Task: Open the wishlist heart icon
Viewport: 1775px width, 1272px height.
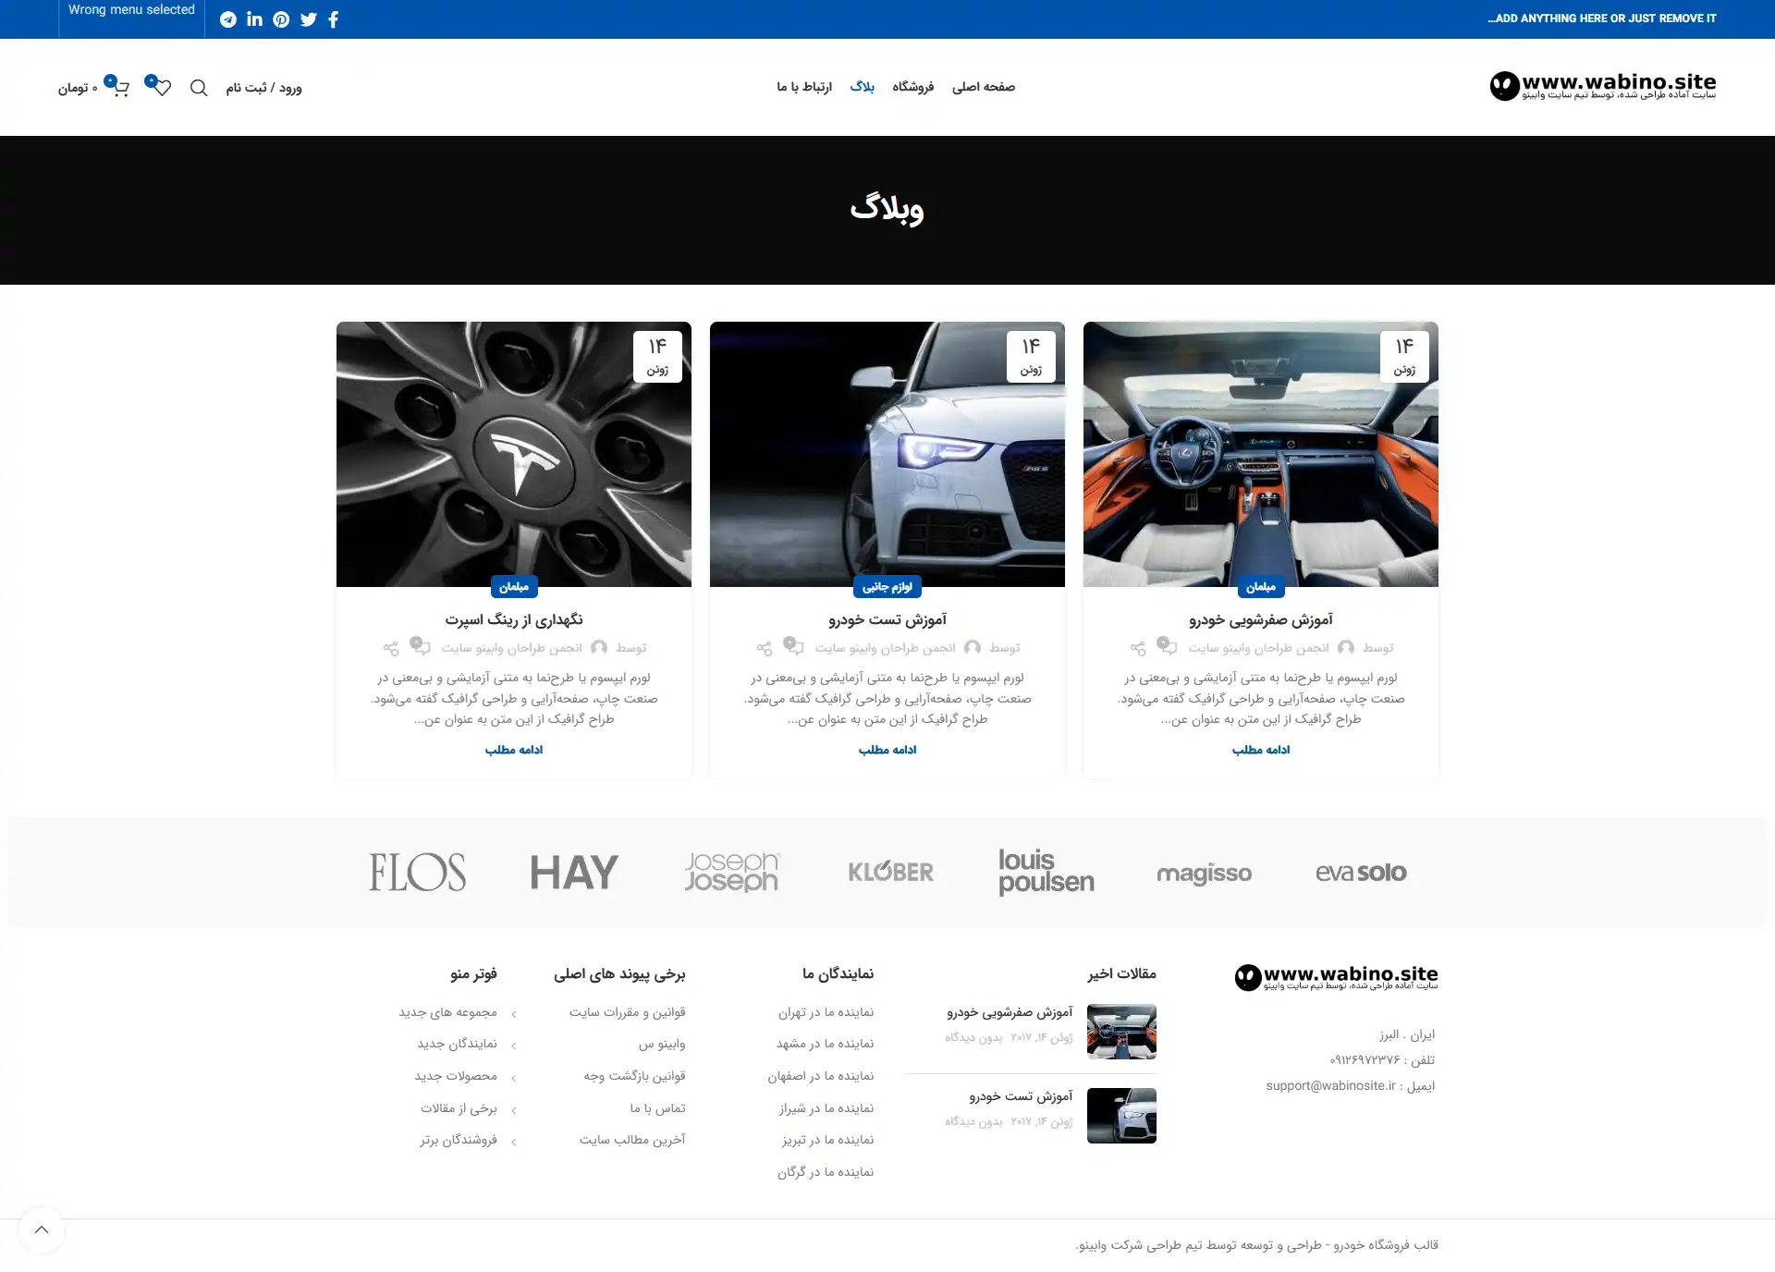Action: [159, 86]
